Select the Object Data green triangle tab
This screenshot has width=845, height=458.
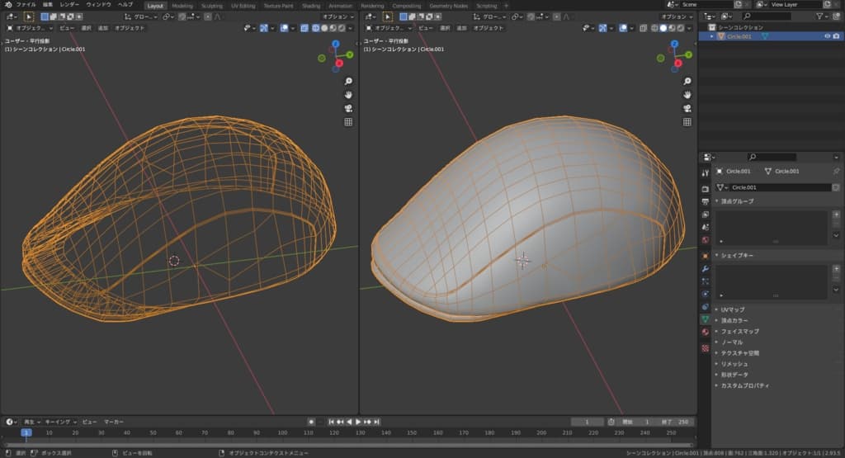coord(705,319)
